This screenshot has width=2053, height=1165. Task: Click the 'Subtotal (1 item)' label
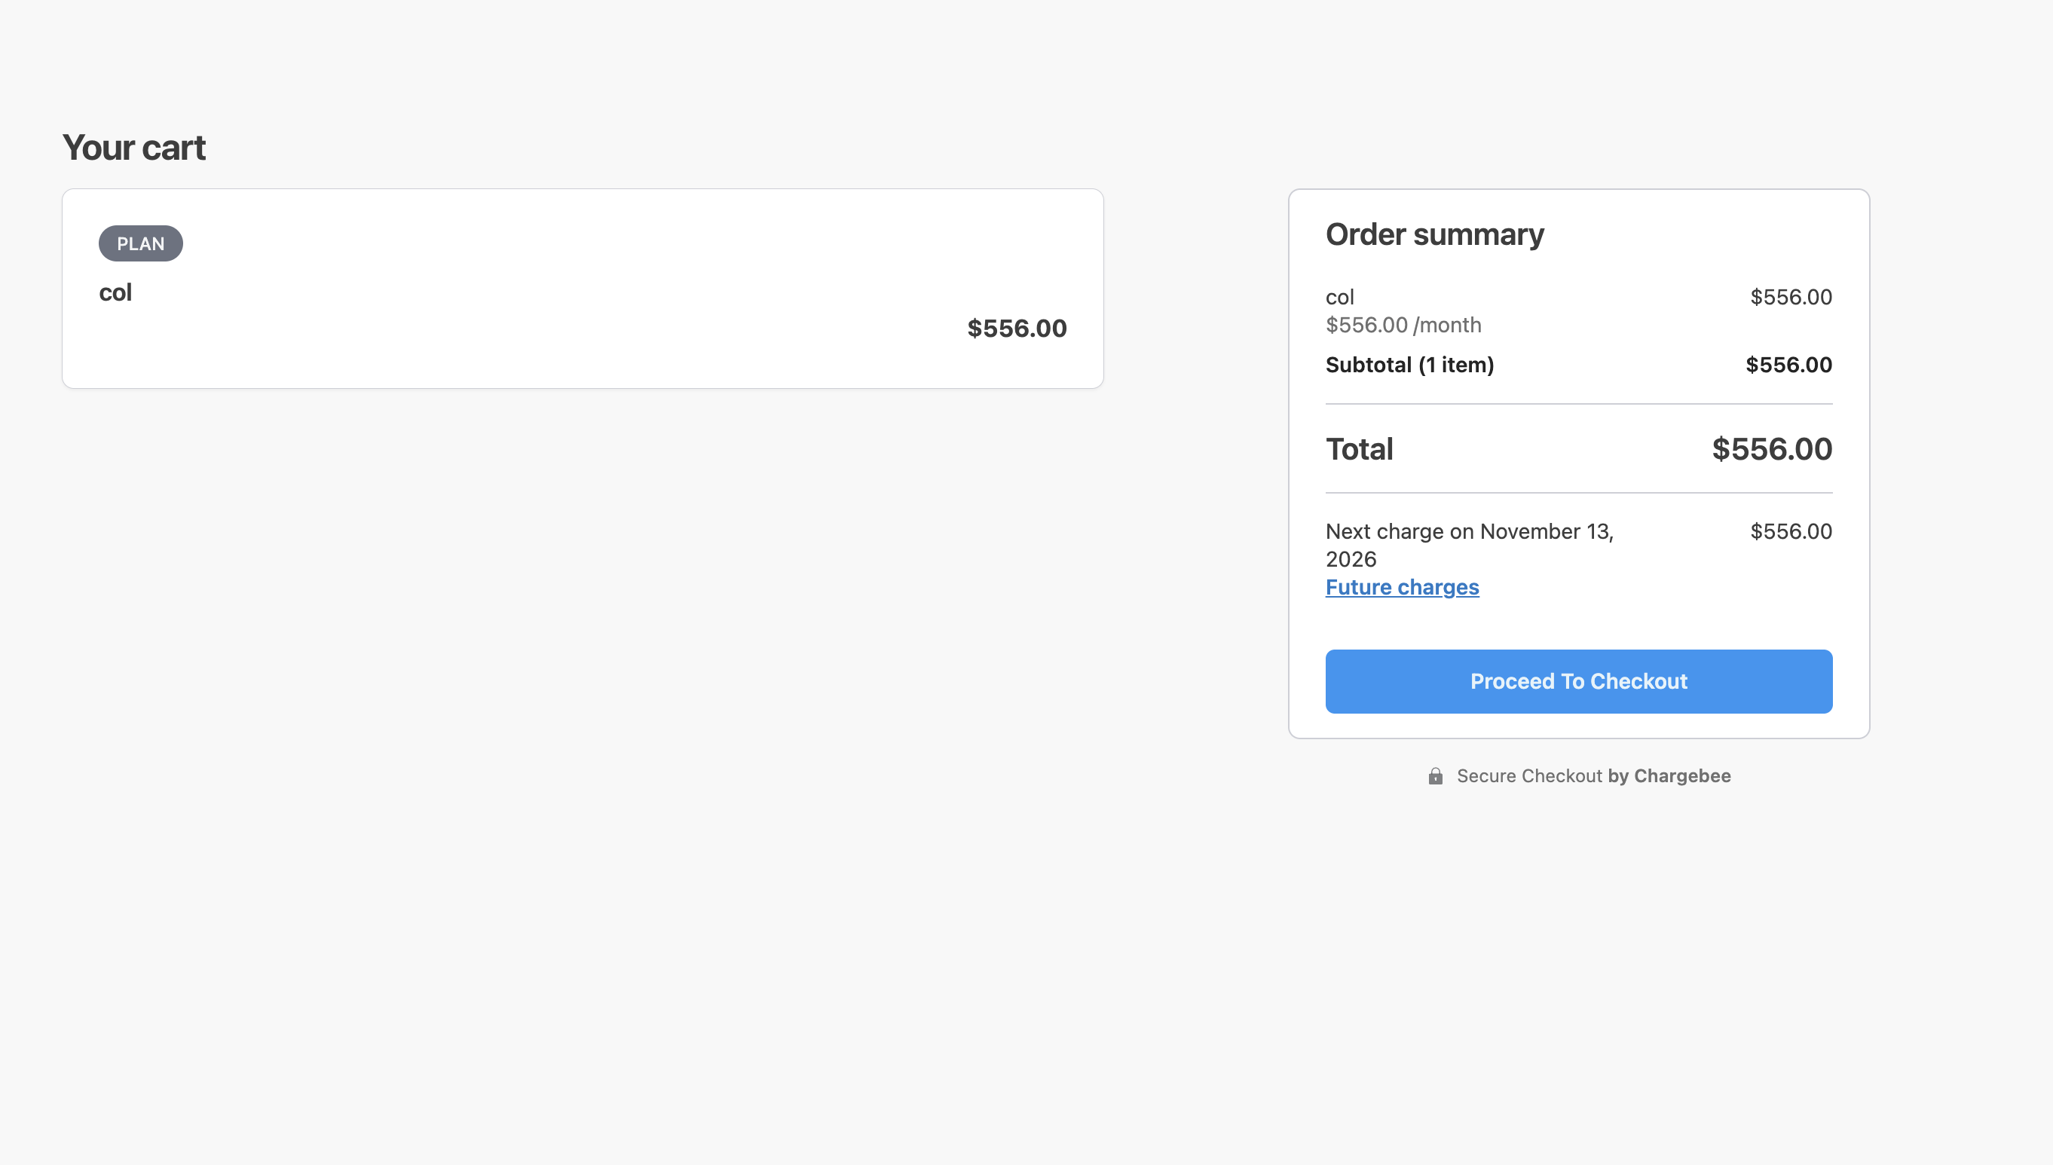[x=1409, y=365]
